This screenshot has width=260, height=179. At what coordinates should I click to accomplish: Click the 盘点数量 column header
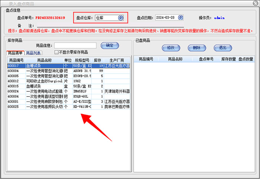(246, 59)
